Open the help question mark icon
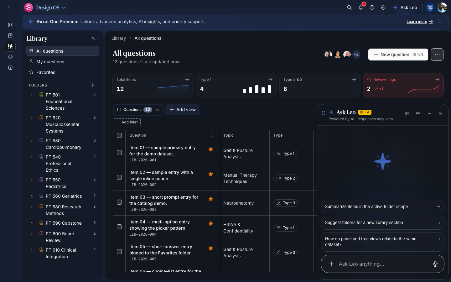Screen dimensions: 451x282 [x=372, y=8]
